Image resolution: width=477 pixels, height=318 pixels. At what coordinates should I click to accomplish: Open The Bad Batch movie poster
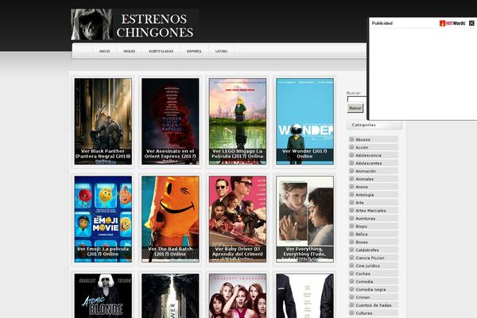click(x=170, y=219)
